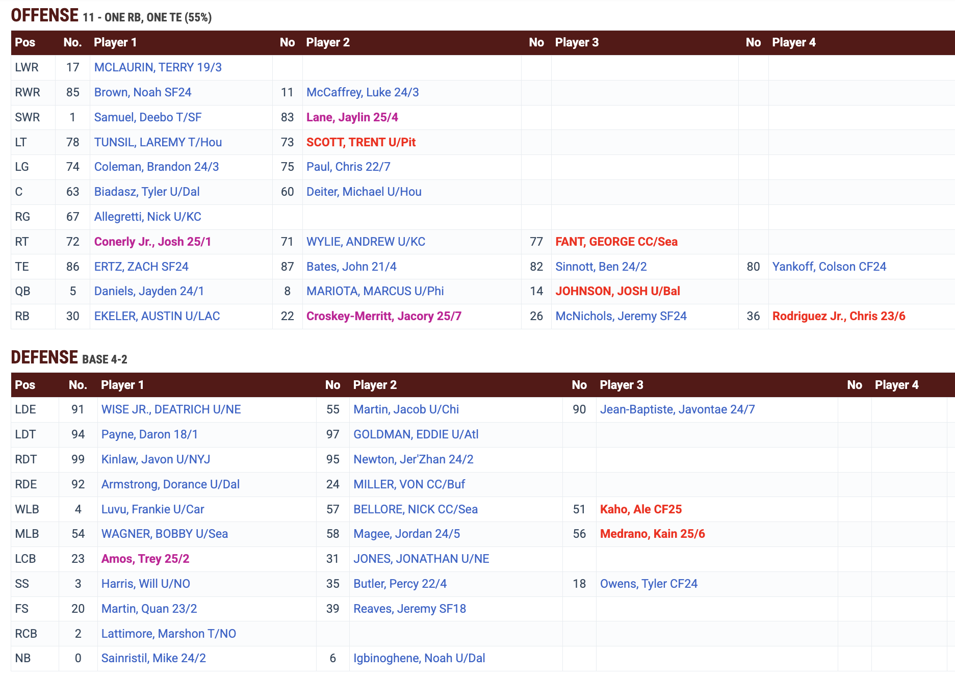The width and height of the screenshot is (955, 678).
Task: Open Kinlaw, Javon U/NYJ link
Action: [156, 459]
